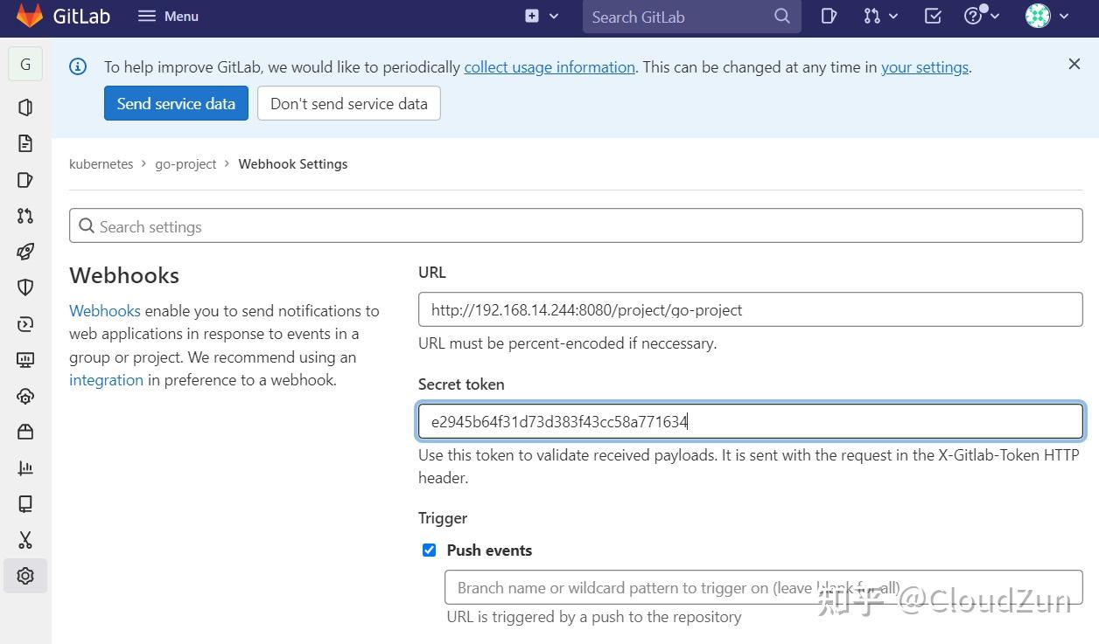Image resolution: width=1099 pixels, height=644 pixels.
Task: Open Snippets scissors icon in sidebar
Action: pos(25,540)
